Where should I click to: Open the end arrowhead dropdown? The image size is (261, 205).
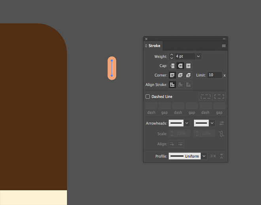click(212, 123)
